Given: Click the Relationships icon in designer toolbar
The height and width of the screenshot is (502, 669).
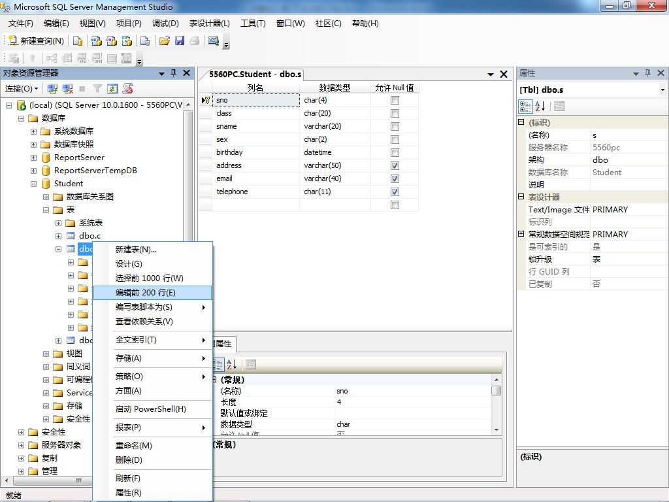Looking at the screenshot, I should (51, 58).
